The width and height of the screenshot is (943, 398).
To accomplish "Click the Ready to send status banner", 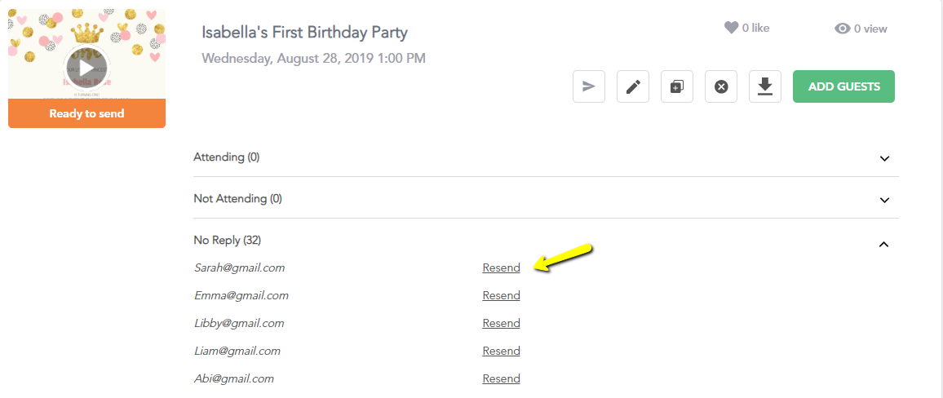I will [x=86, y=113].
